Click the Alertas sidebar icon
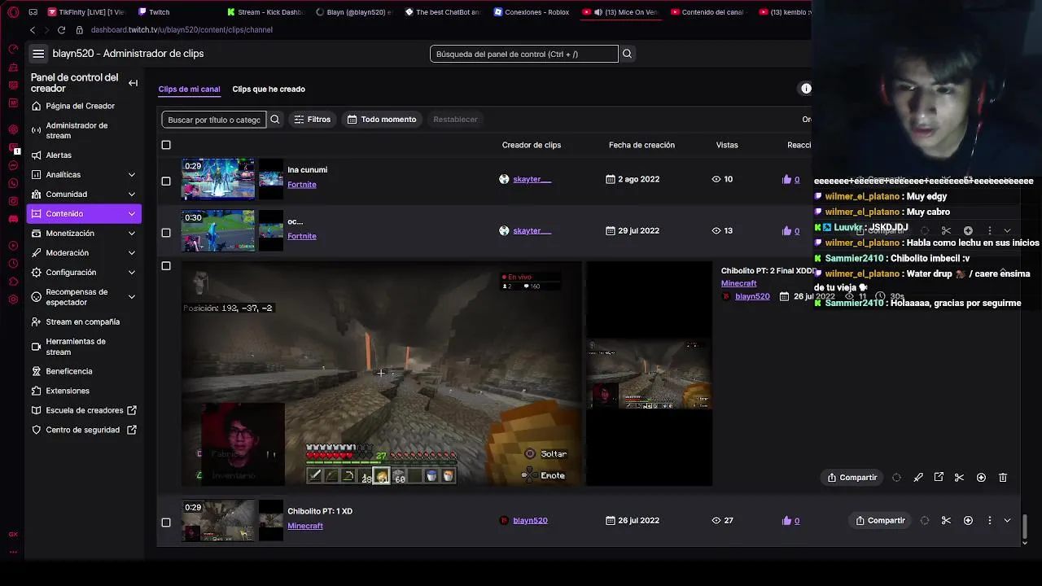 [x=36, y=155]
